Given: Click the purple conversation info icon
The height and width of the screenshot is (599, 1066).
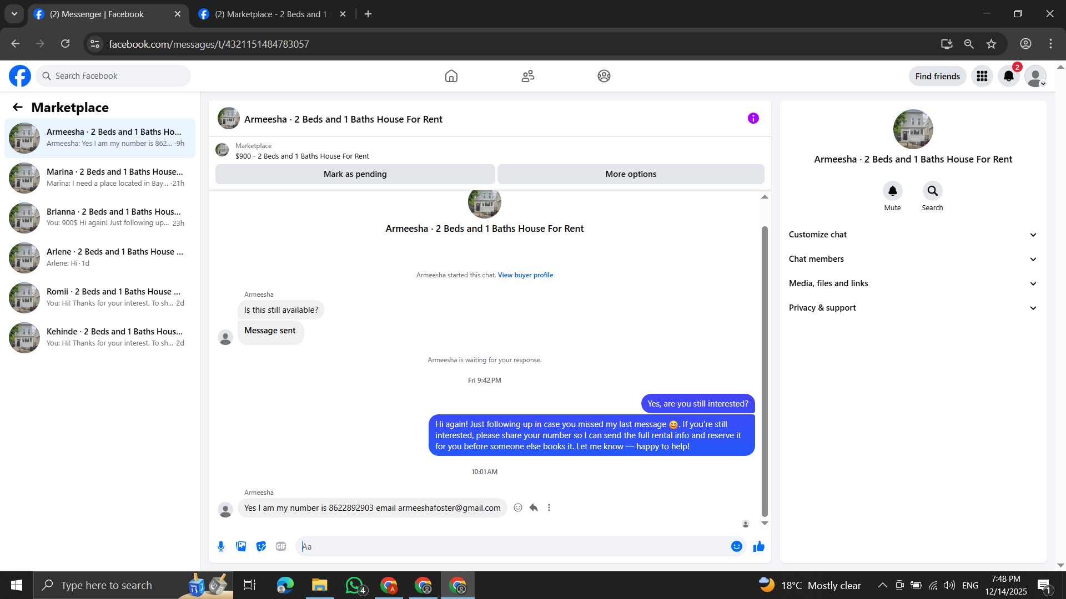Looking at the screenshot, I should [x=753, y=118].
